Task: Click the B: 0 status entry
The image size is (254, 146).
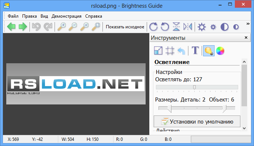Action: pyautogui.click(x=168, y=139)
